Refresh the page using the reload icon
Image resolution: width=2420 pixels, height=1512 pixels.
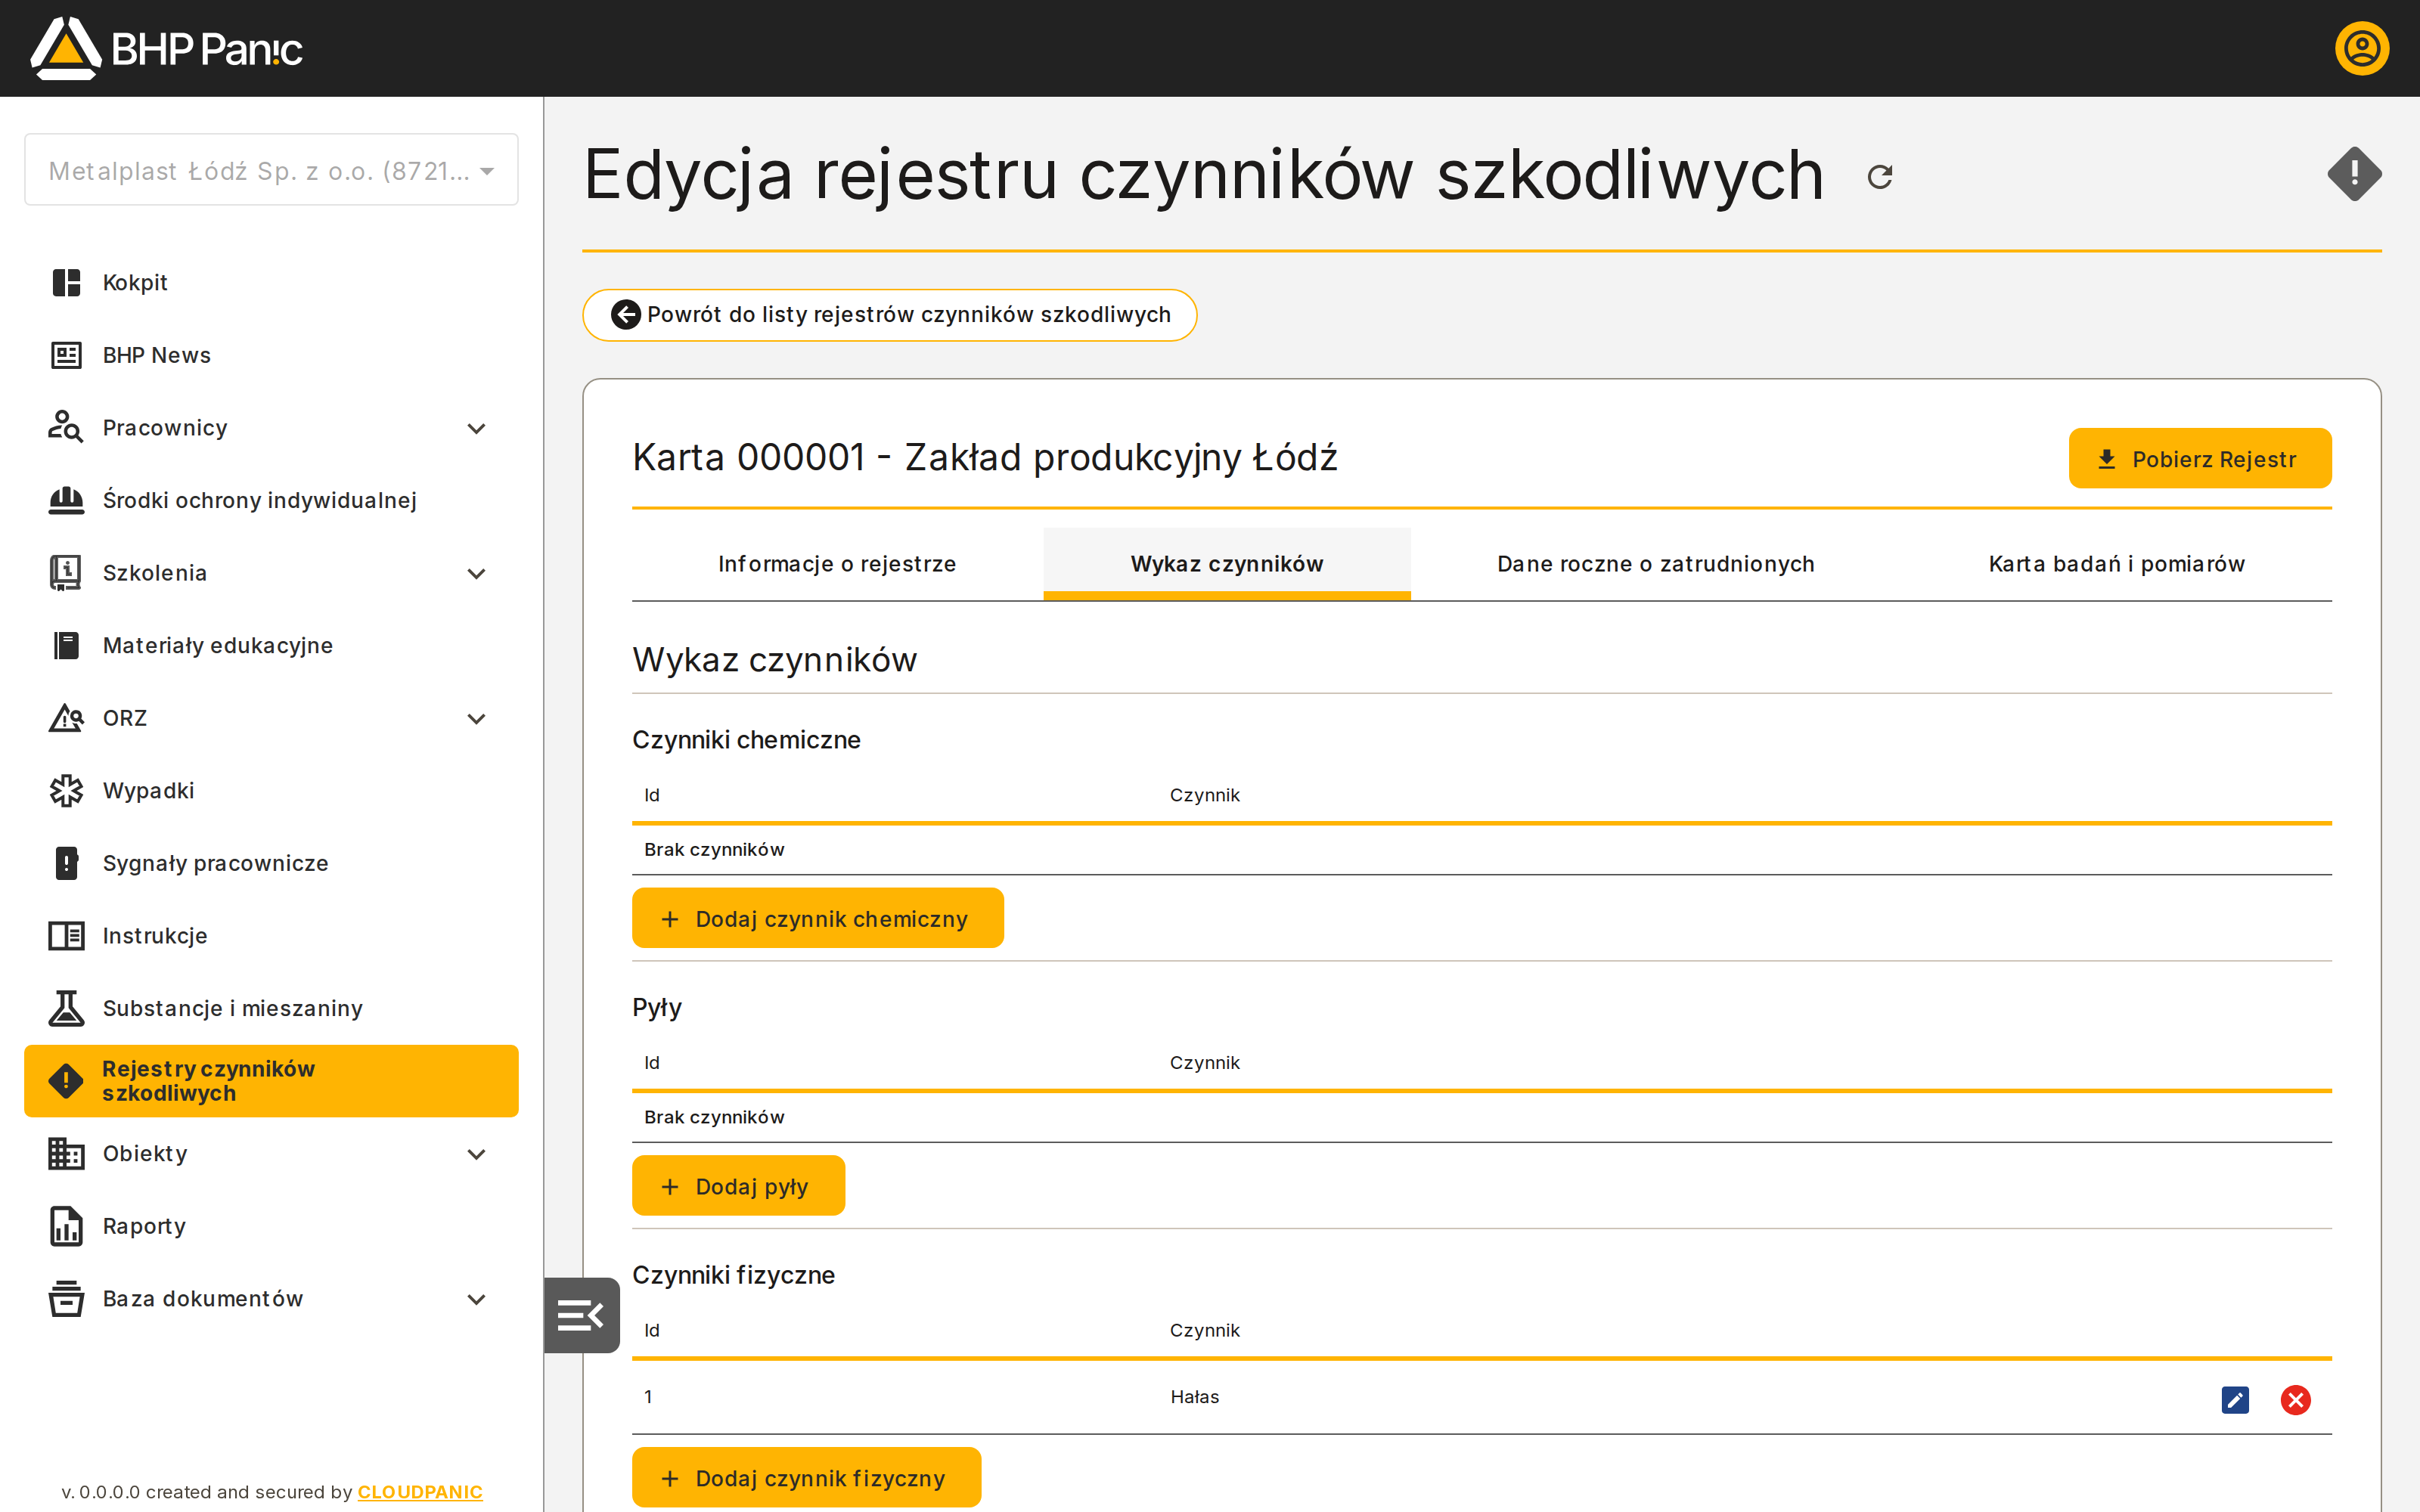(1880, 177)
